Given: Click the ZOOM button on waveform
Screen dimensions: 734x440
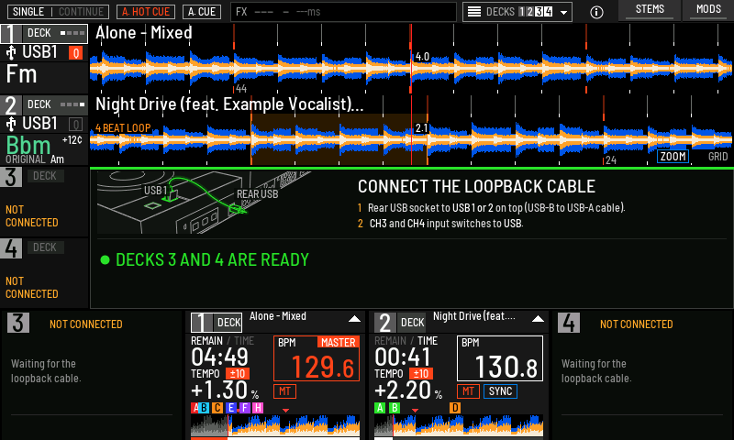Looking at the screenshot, I should pyautogui.click(x=673, y=157).
